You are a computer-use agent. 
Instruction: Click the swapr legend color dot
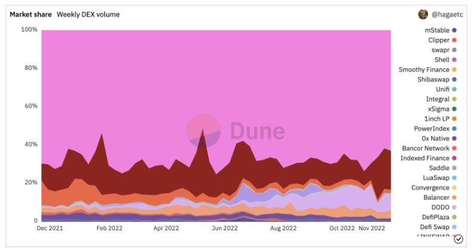point(454,50)
